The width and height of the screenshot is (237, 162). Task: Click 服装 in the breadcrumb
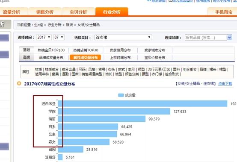[70, 25]
